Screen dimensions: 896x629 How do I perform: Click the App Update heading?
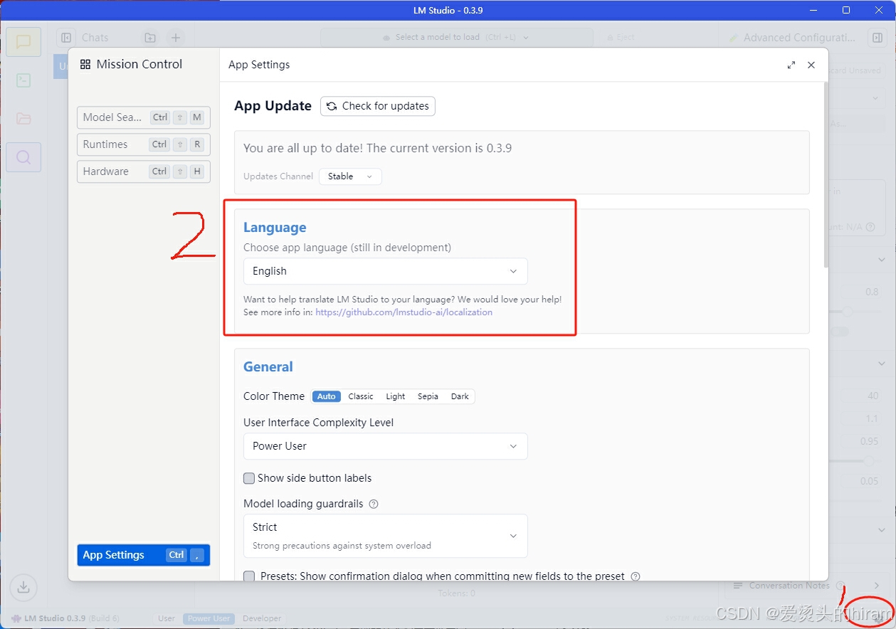(273, 106)
